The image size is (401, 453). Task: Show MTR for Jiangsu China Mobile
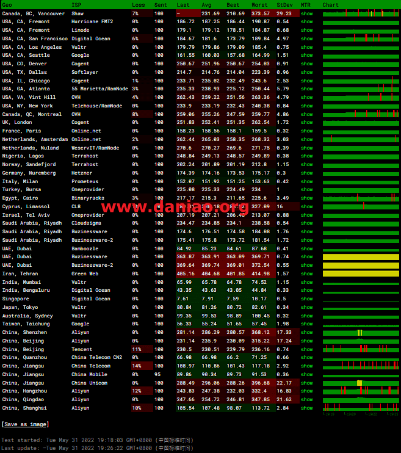point(306,374)
